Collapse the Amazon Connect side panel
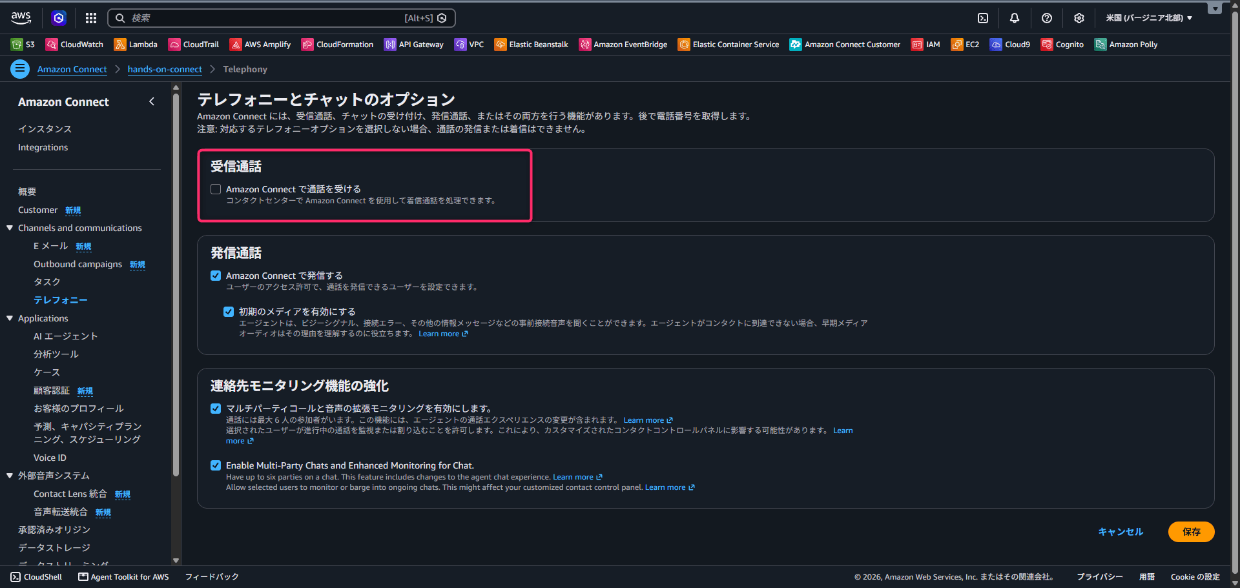 point(152,101)
